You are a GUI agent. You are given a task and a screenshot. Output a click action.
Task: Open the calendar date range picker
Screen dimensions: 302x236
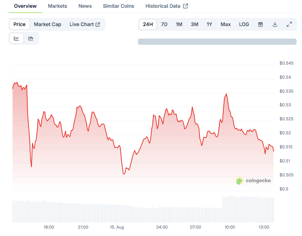click(260, 24)
